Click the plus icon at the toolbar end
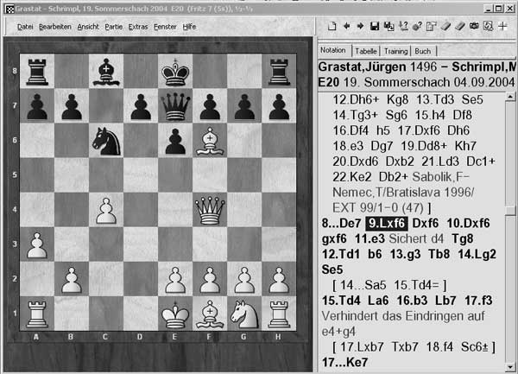This screenshot has width=518, height=374. 502,26
